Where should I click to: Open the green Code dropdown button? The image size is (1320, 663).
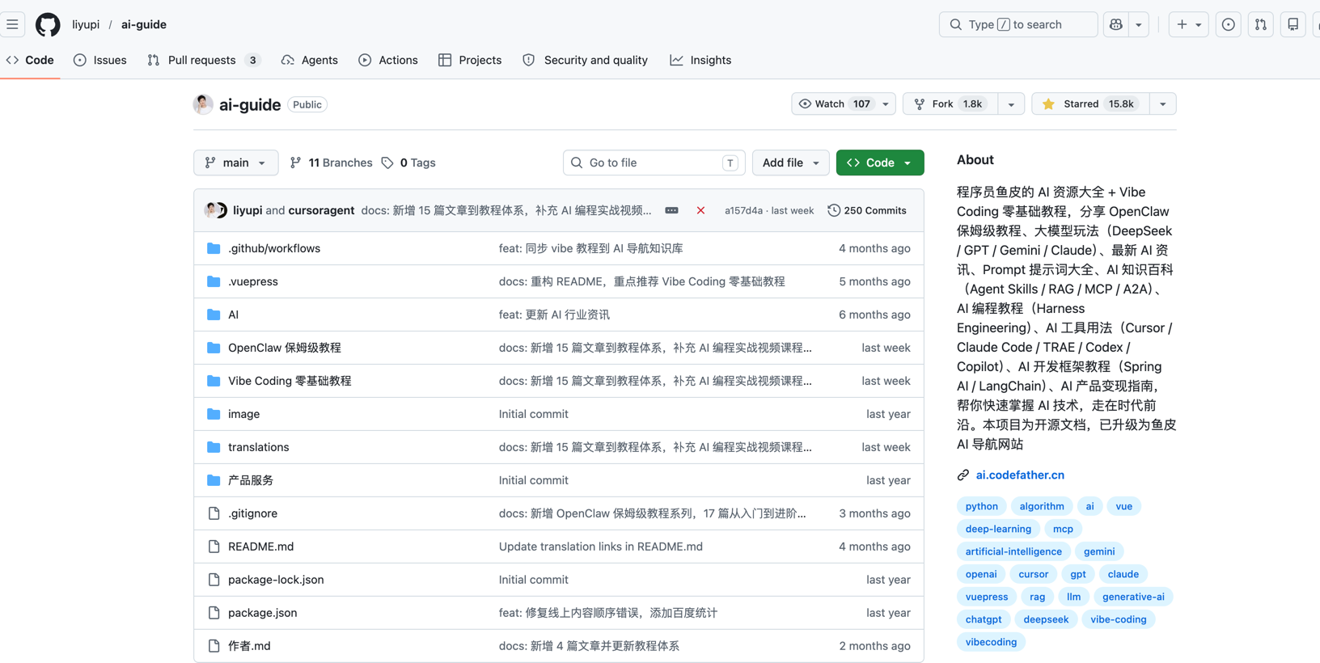pyautogui.click(x=880, y=163)
